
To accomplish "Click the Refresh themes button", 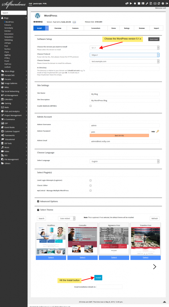I will pyautogui.click(x=155, y=218).
